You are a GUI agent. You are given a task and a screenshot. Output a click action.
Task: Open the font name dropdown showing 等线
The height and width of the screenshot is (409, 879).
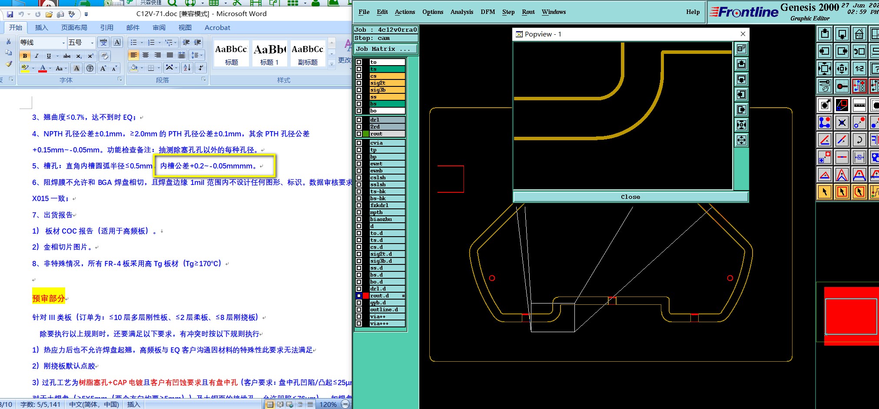[63, 43]
